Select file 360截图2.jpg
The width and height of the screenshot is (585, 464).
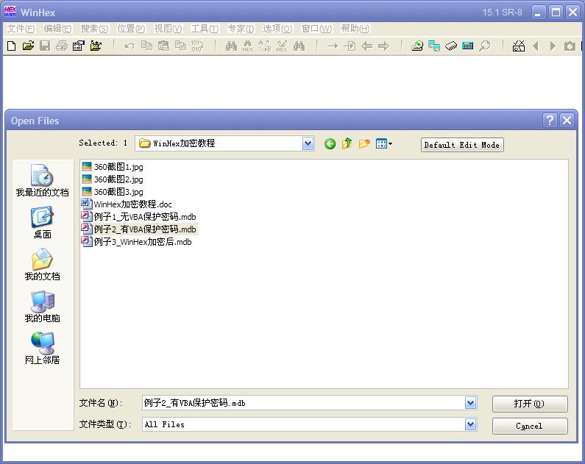click(x=113, y=179)
